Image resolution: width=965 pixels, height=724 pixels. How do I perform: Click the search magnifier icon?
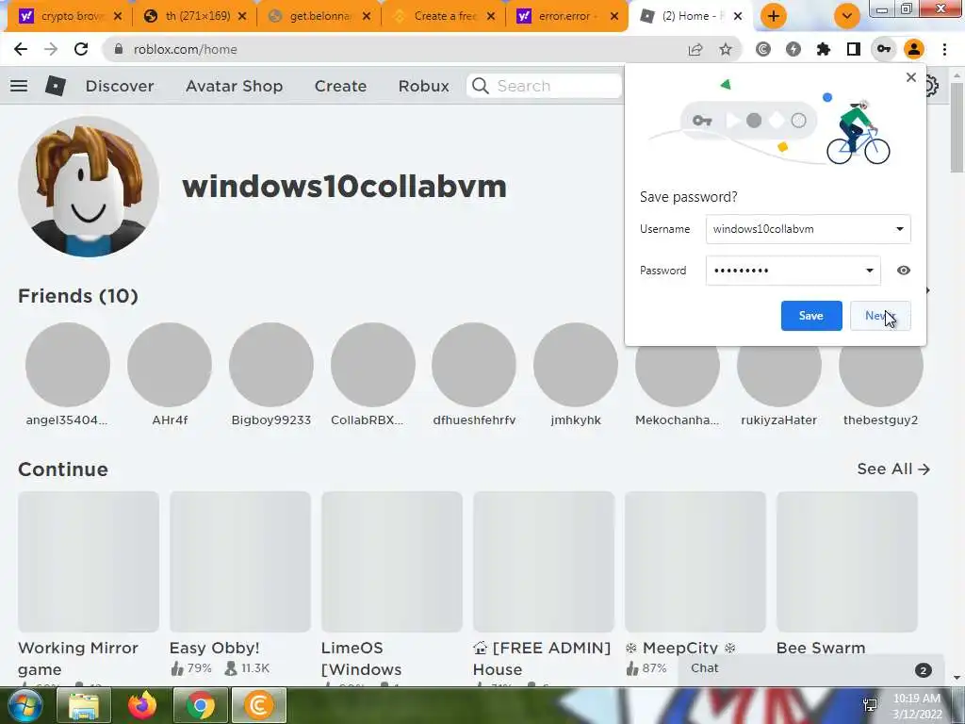pos(480,86)
